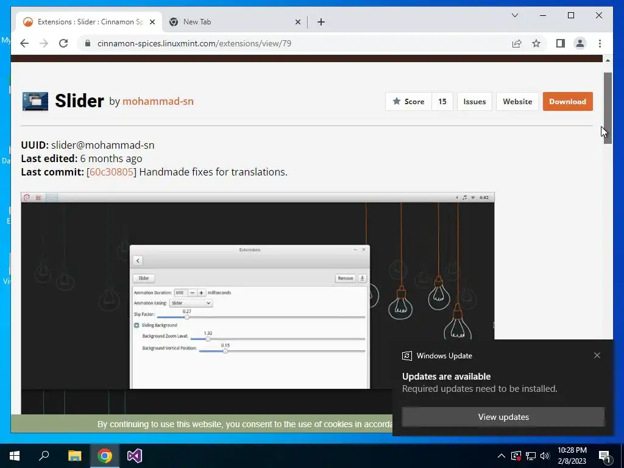Open commit 60c30805 link
624x468 pixels.
(112, 172)
